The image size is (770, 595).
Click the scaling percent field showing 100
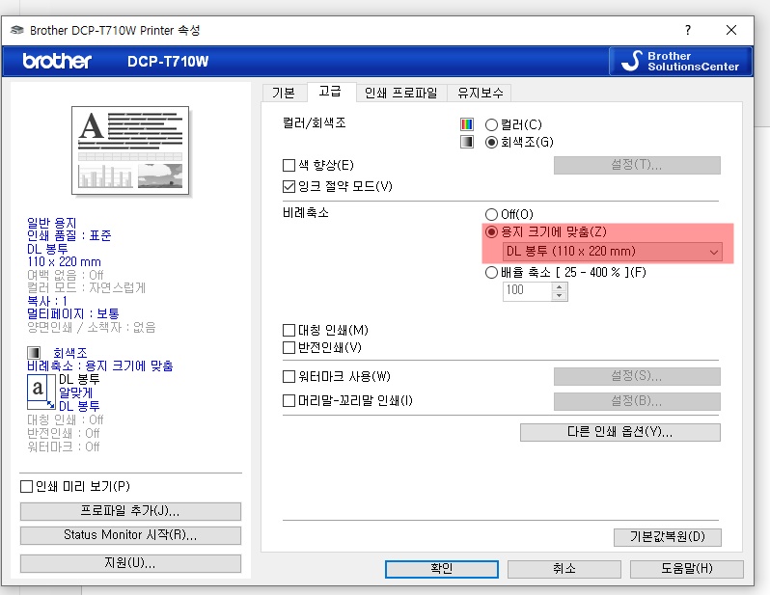pos(526,290)
